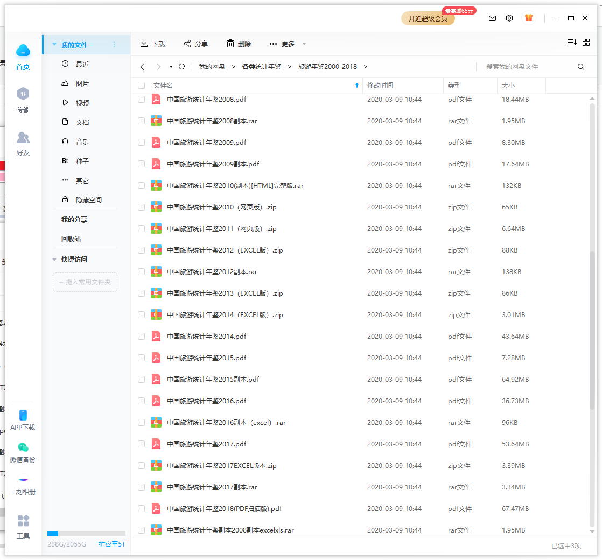Go forward with the right arrow
Viewport: 602px width, 560px height.
click(x=158, y=67)
